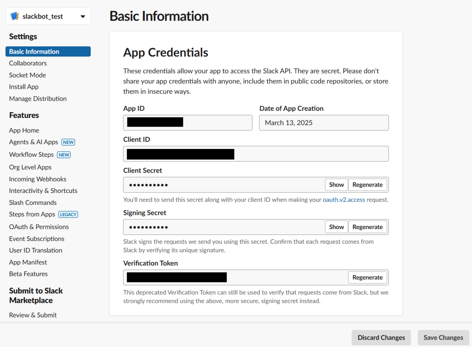Image resolution: width=472 pixels, height=347 pixels.
Task: Click the slackbot_test app icon
Action: click(x=15, y=17)
